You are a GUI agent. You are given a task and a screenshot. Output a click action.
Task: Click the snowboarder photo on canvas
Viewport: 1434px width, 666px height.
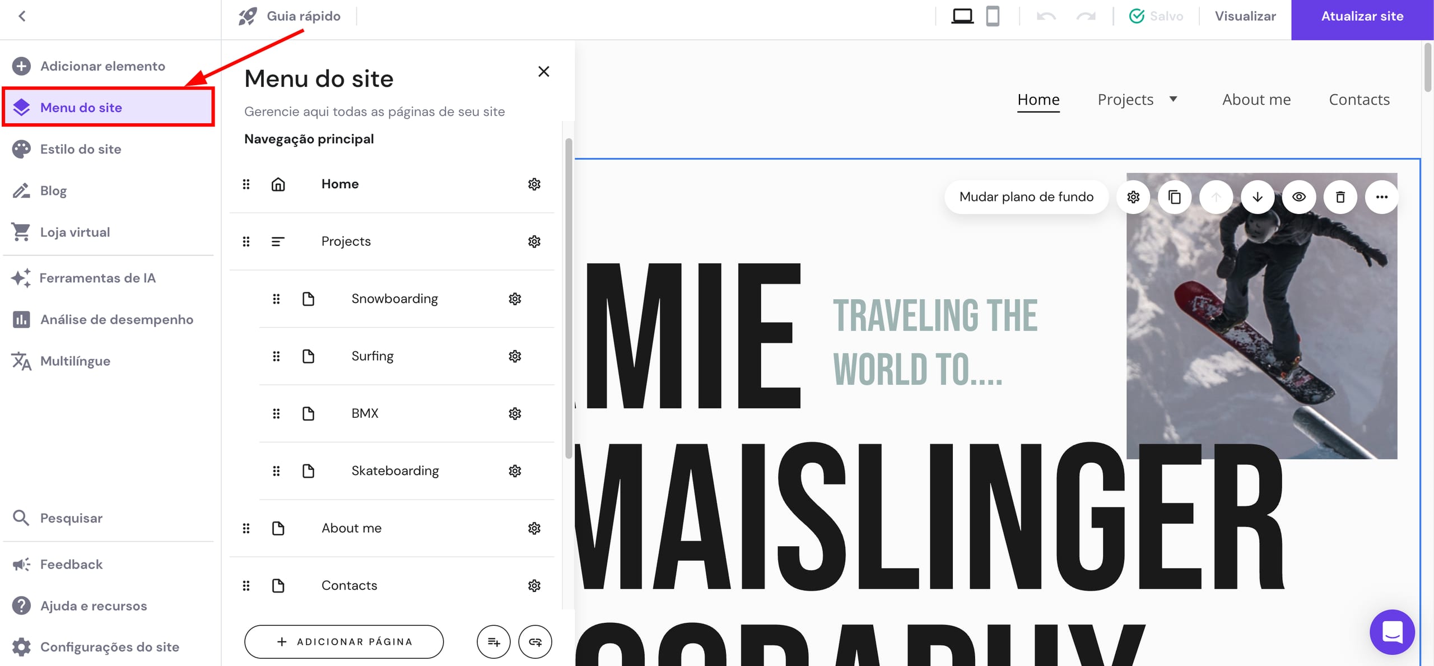[1261, 336]
